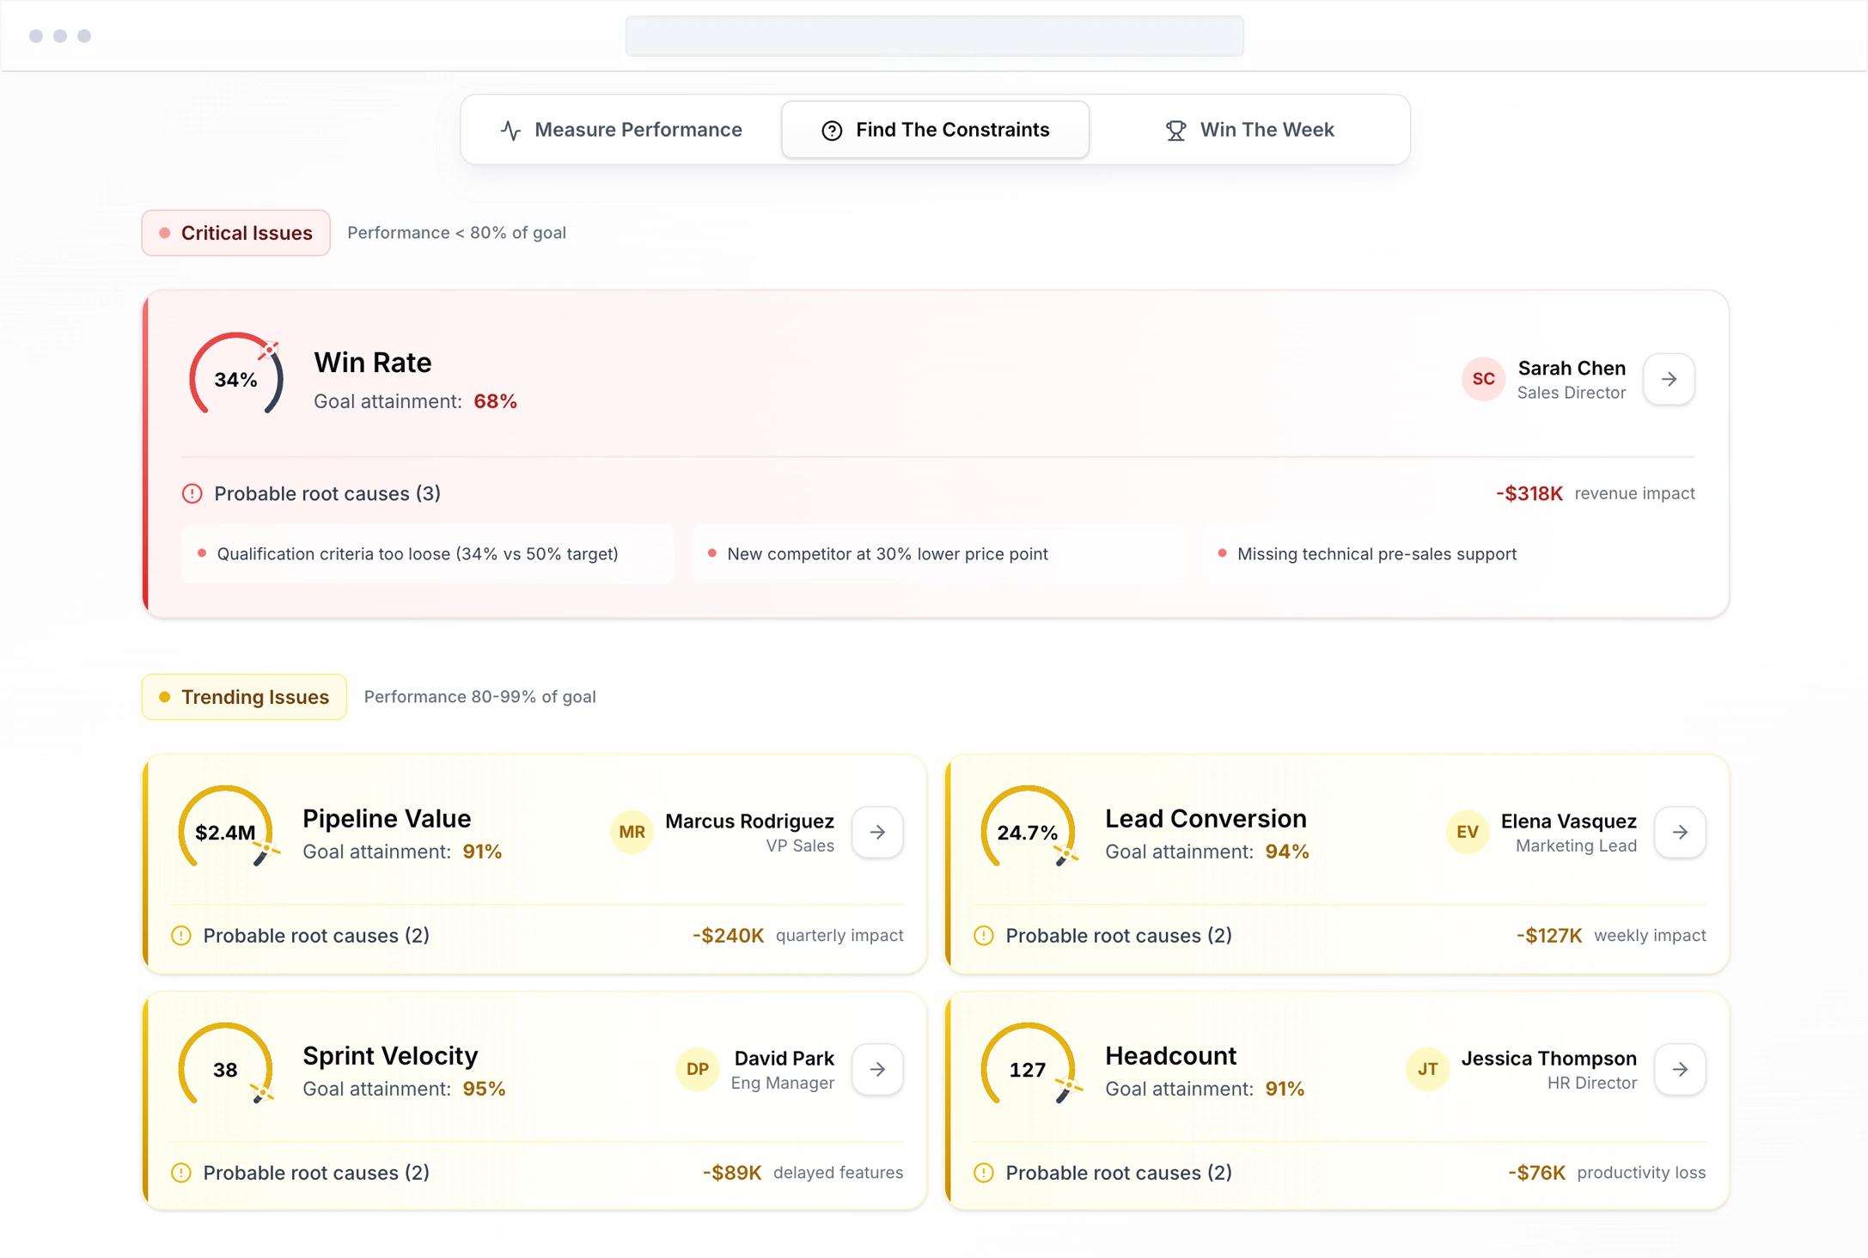Click the address bar field
This screenshot has width=1868, height=1258.
coord(934,36)
